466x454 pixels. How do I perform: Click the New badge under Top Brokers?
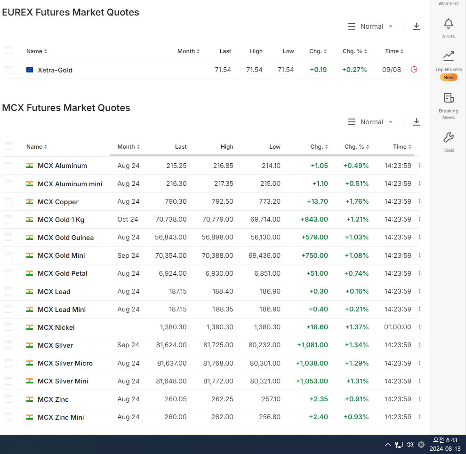[448, 77]
